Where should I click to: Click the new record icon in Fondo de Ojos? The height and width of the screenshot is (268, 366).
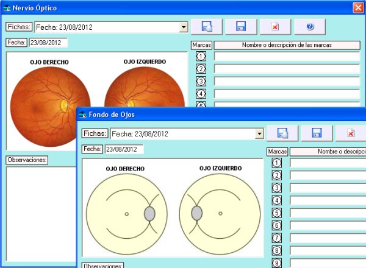pyautogui.click(x=282, y=133)
